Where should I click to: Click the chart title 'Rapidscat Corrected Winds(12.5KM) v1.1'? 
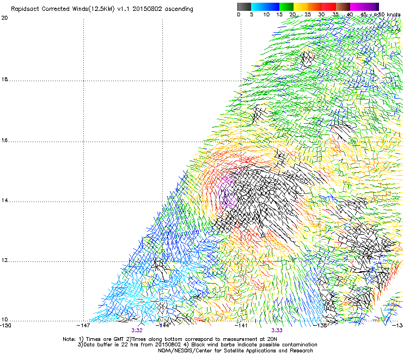71,9
